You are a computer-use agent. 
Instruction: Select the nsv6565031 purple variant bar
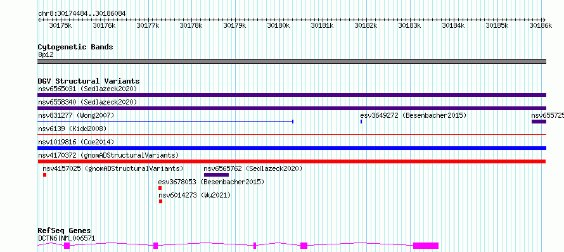coord(292,95)
